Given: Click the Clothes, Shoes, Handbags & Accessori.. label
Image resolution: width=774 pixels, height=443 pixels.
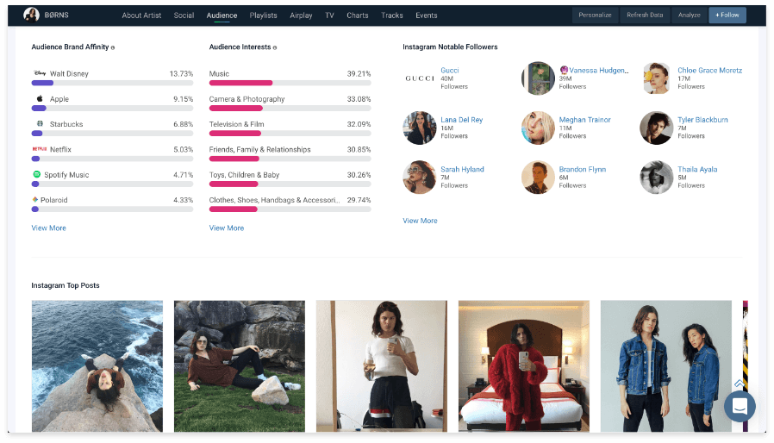Looking at the screenshot, I should click(274, 200).
